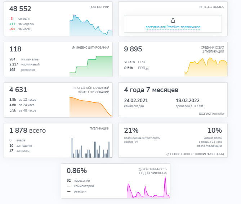This screenshot has height=204, width=241.
Task: Click info icon beside ИНДЕКС ЦИТИРОВАНИЯ
Action: click(x=73, y=47)
